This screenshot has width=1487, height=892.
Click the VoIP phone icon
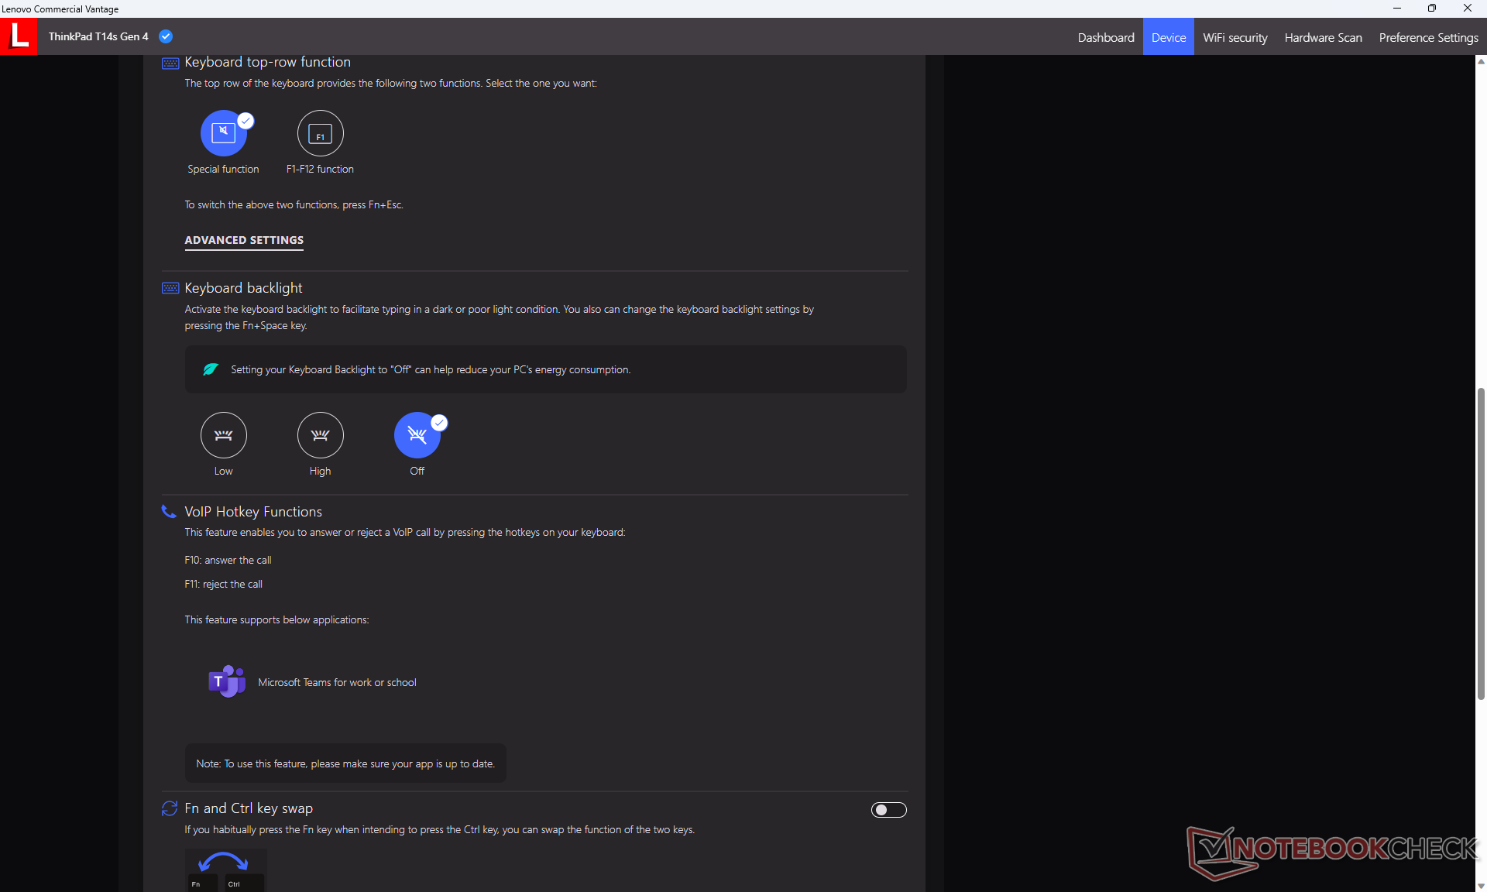coord(169,511)
